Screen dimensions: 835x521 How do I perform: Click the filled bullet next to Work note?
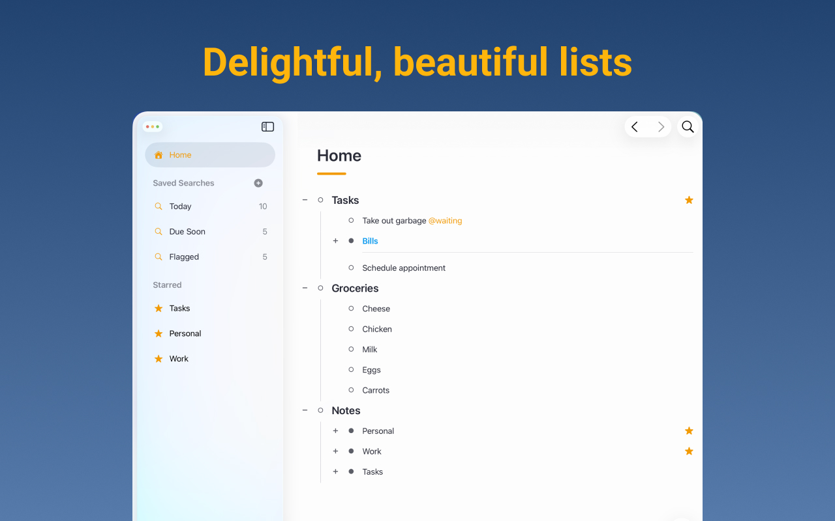[351, 451]
